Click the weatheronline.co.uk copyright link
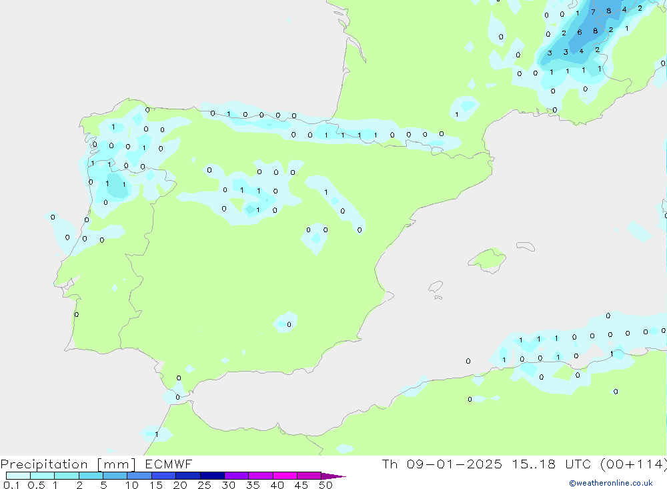The width and height of the screenshot is (667, 489). (610, 483)
